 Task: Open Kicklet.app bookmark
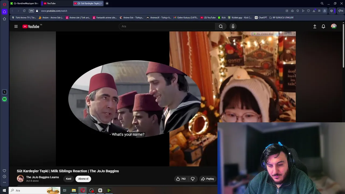point(240,18)
